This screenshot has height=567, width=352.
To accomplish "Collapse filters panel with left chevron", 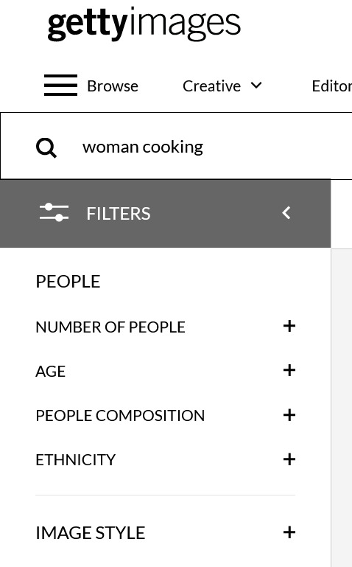I will click(x=286, y=212).
